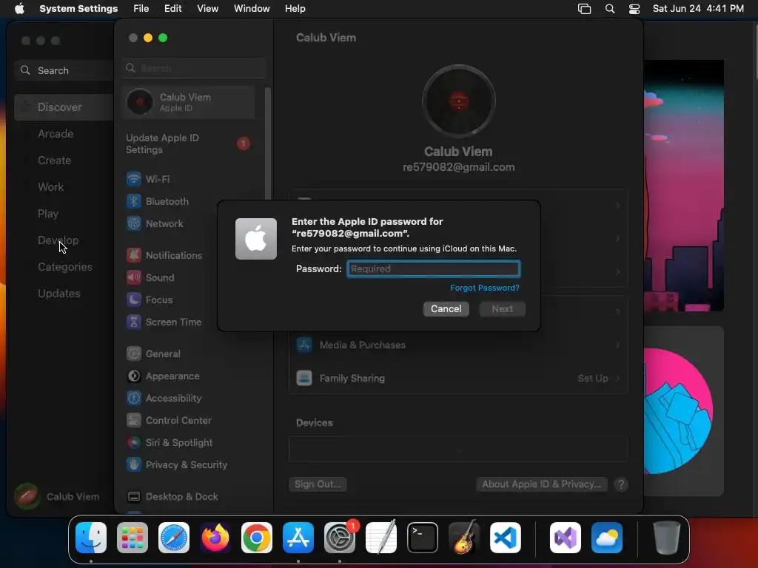
Task: Open Launchpad from the Dock
Action: tap(133, 538)
